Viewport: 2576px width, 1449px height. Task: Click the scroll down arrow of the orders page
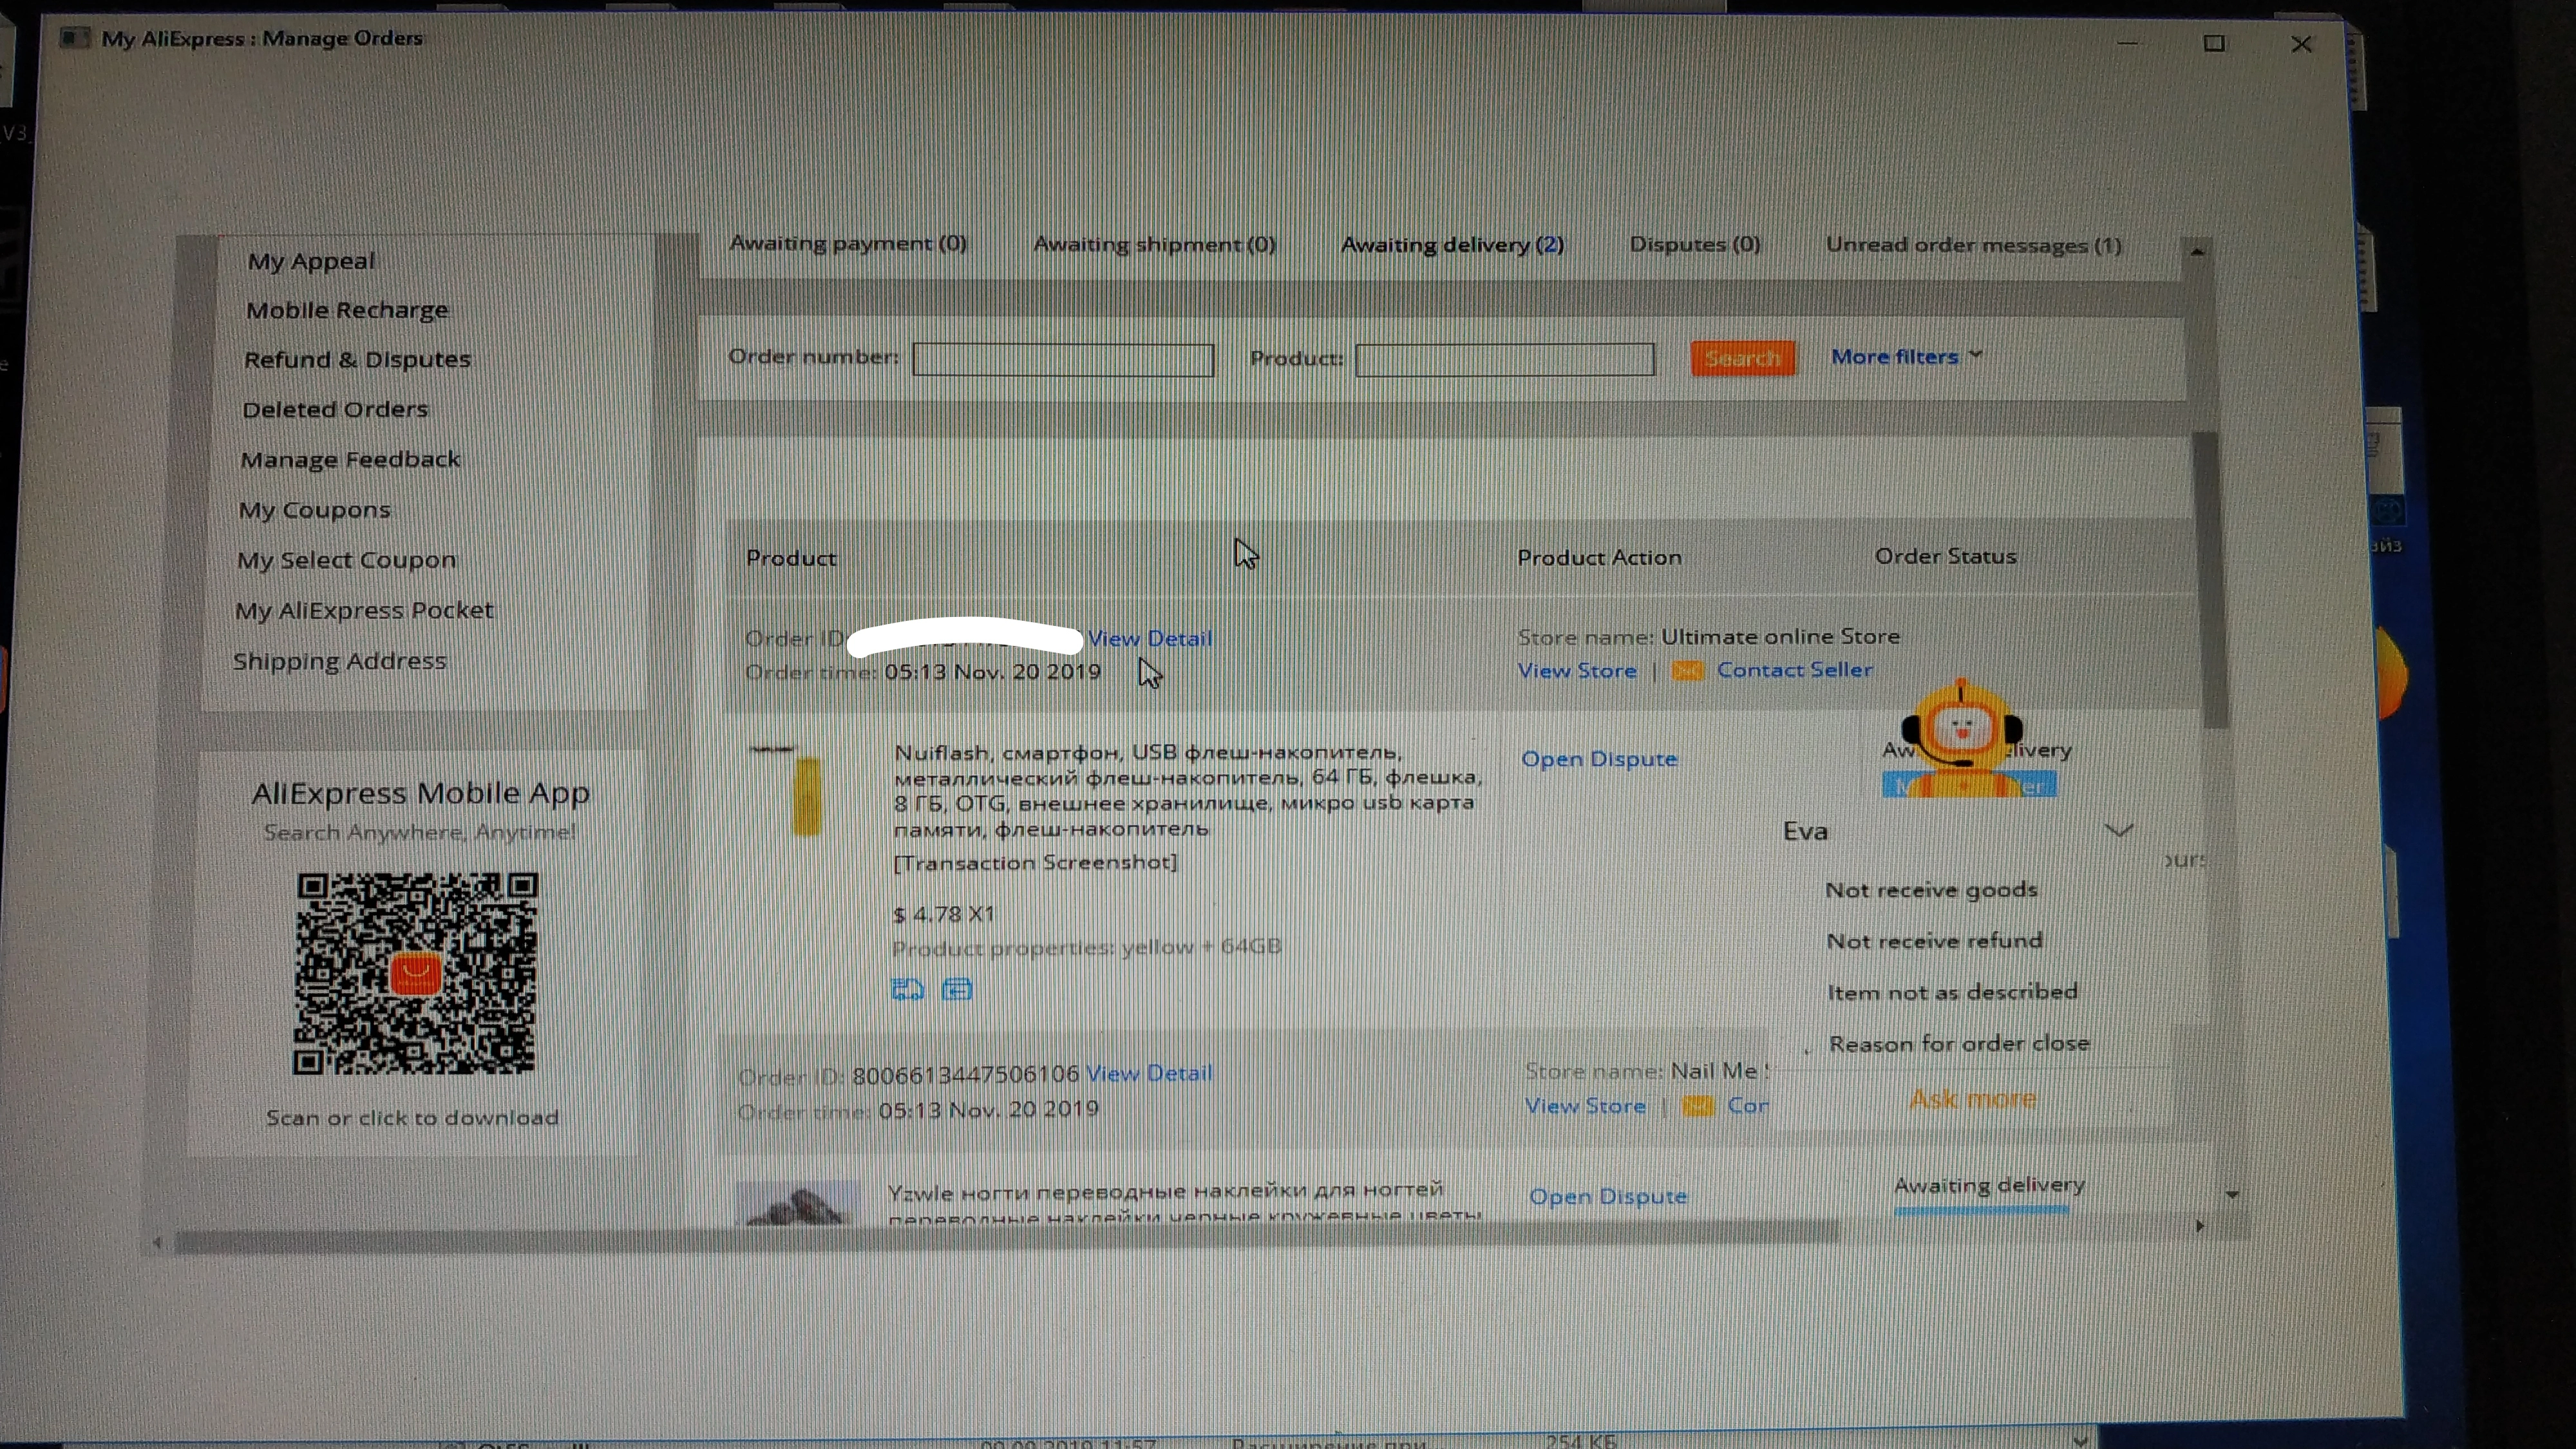click(2231, 1195)
